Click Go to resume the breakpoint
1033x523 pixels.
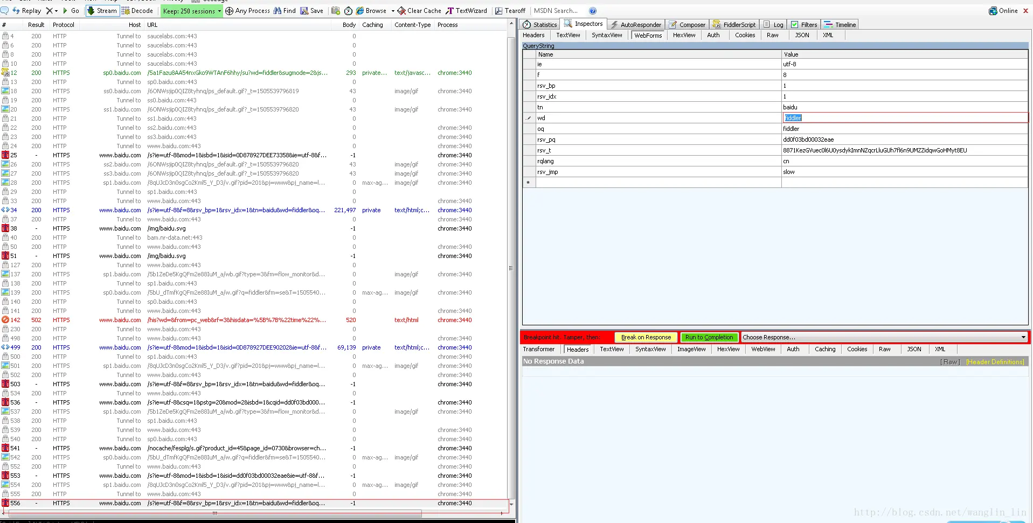point(71,10)
